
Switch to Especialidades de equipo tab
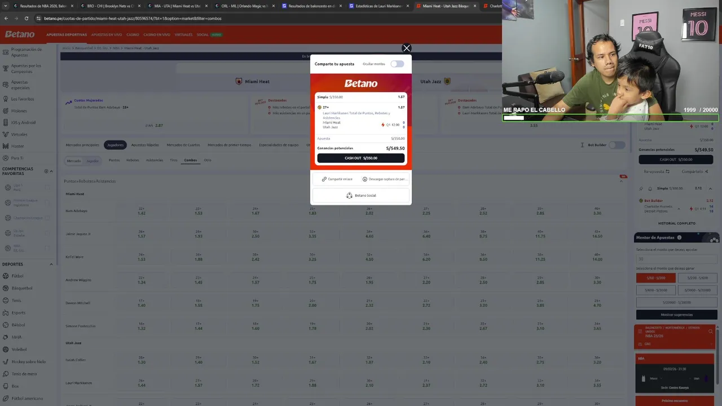(x=279, y=145)
